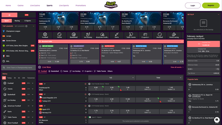
Task: Click the February Jackpot 15,000.00 banner
Action: [x=203, y=44]
